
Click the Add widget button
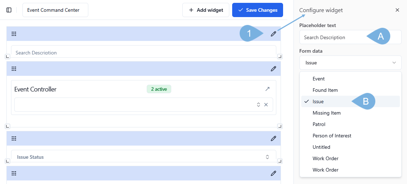click(206, 10)
